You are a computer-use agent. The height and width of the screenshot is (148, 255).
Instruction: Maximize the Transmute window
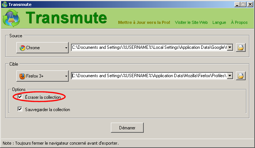[243, 4]
